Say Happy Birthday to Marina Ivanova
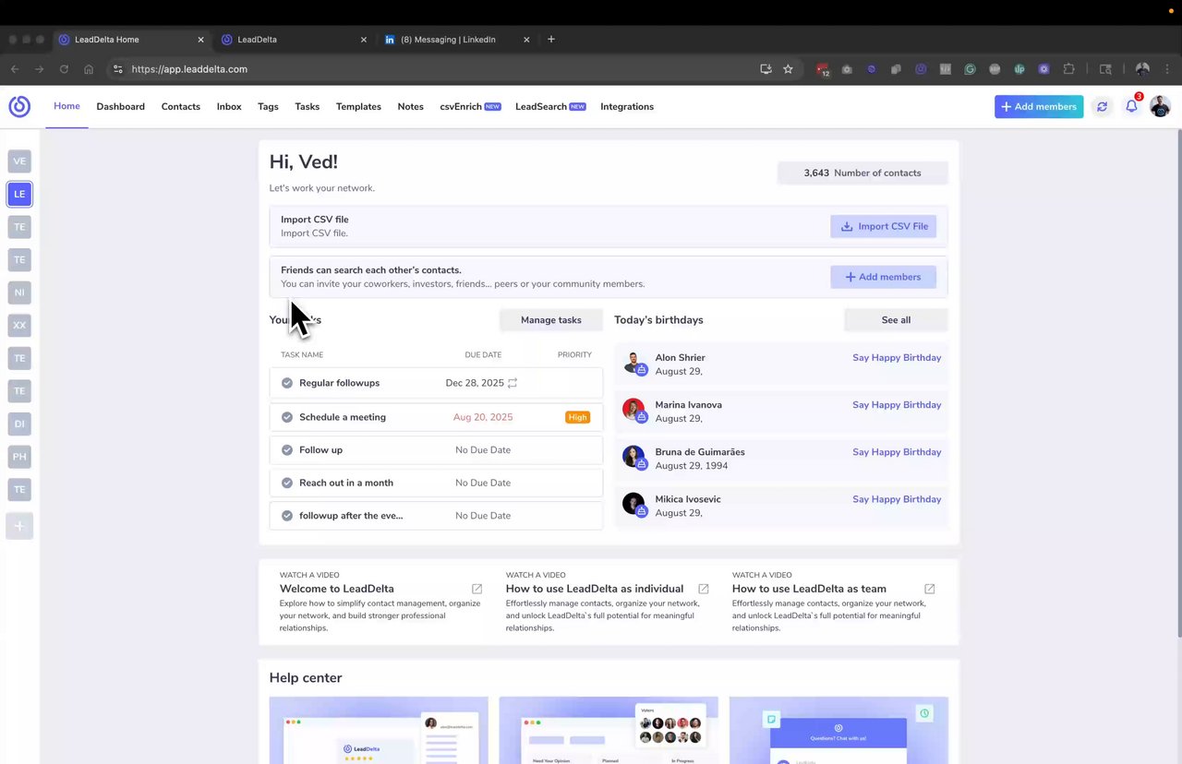 coord(897,405)
